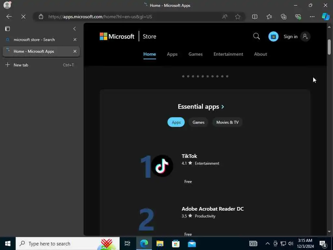Open Microsoft Store taskbar icon
This screenshot has height=250, width=333.
tap(176, 243)
